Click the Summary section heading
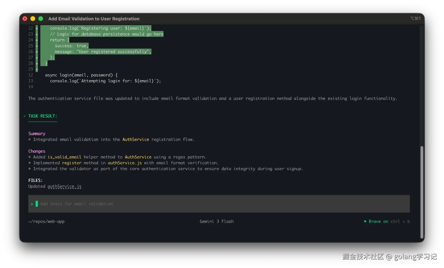444x268 pixels. [x=37, y=134]
